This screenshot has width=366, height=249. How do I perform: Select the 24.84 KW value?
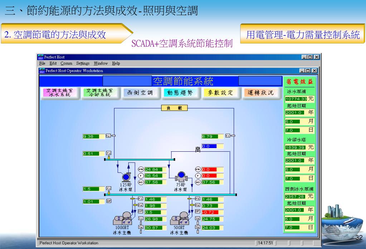click(156, 170)
